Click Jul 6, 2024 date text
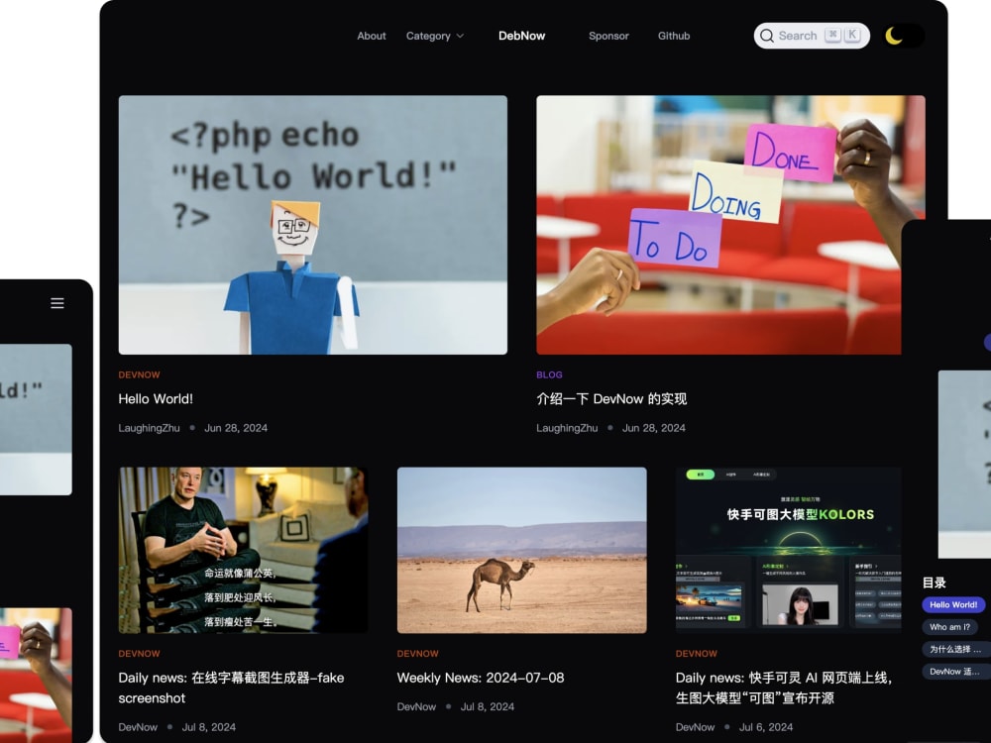The height and width of the screenshot is (743, 991). pos(766,727)
